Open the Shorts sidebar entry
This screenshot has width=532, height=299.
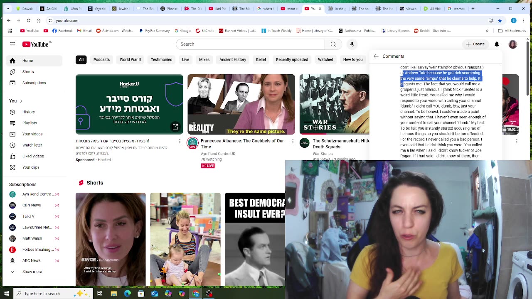pos(34,72)
